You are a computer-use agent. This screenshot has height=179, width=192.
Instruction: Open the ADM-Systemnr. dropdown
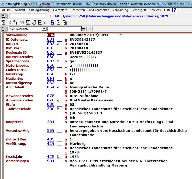(x=44, y=29)
